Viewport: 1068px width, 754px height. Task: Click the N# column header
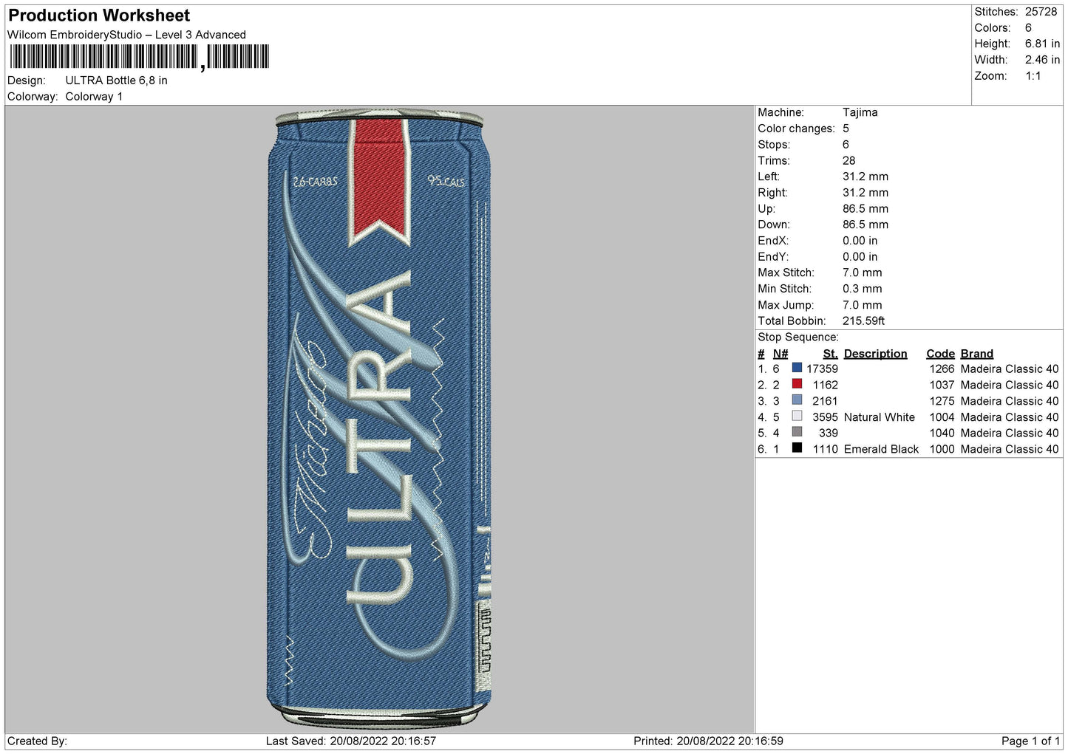[x=780, y=354]
